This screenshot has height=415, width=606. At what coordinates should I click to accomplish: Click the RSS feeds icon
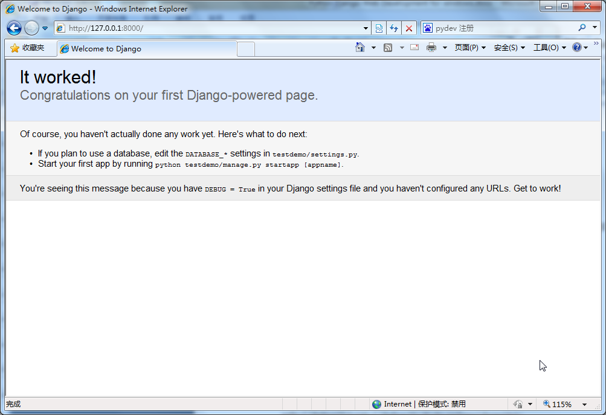388,48
